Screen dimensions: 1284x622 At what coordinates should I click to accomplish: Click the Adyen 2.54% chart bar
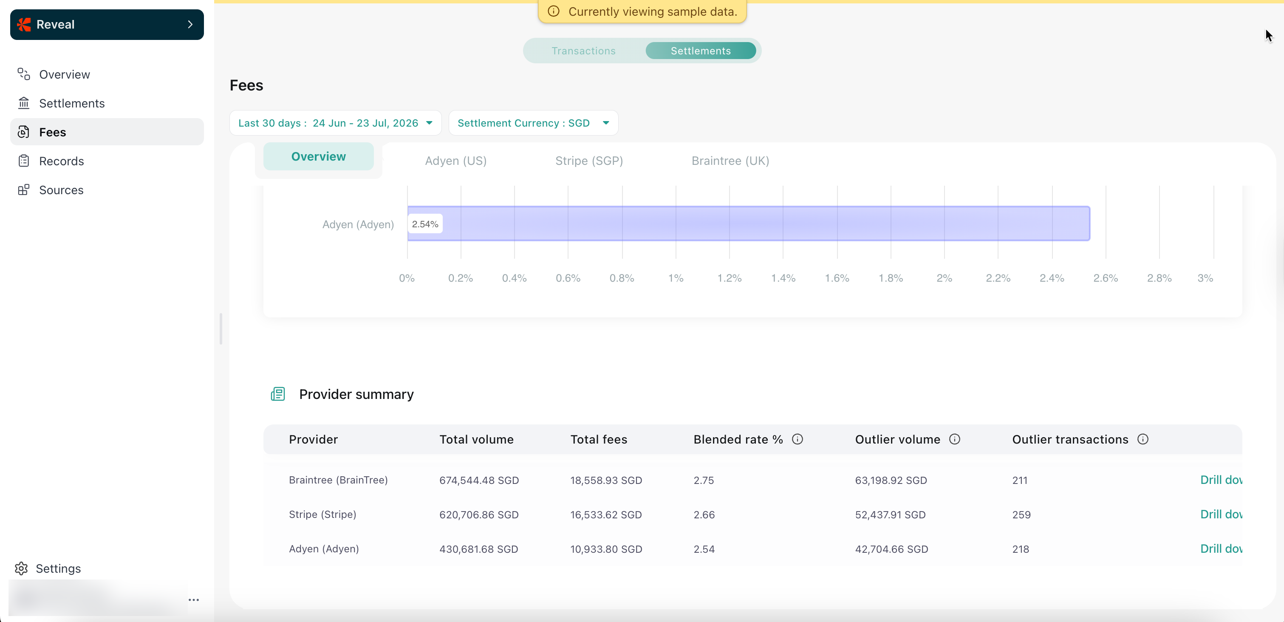pyautogui.click(x=749, y=223)
